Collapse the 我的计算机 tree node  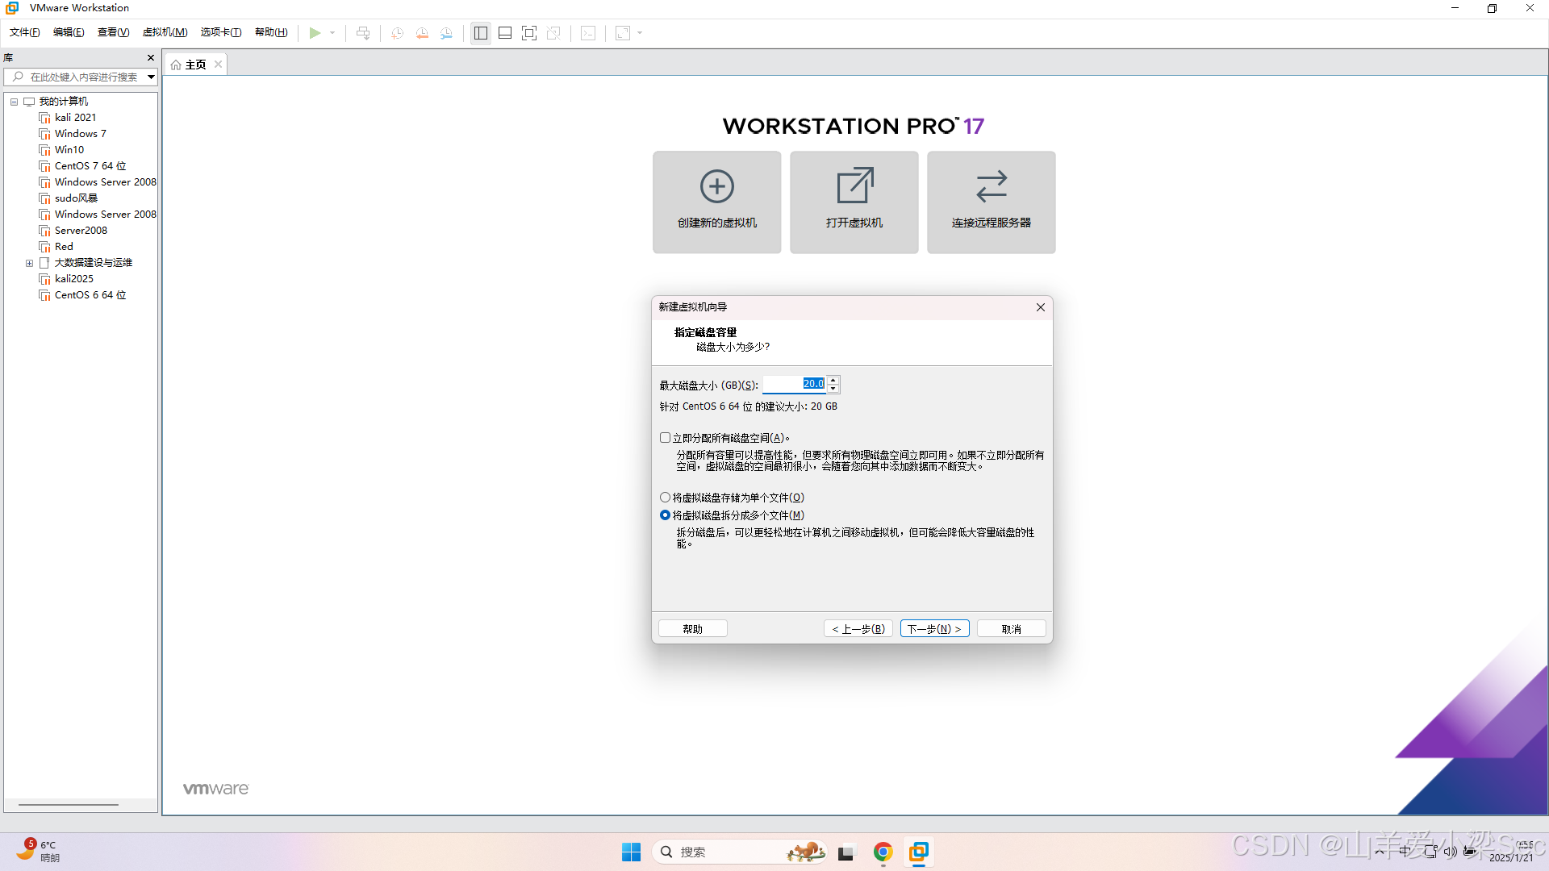tap(14, 102)
